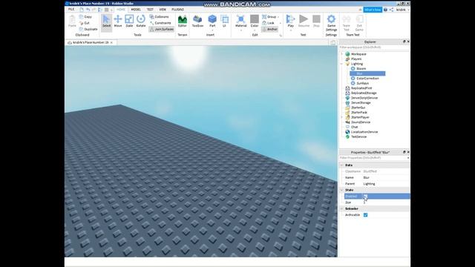Select SunRays under Lighting
Image resolution: width=475 pixels, height=267 pixels.
(362, 83)
